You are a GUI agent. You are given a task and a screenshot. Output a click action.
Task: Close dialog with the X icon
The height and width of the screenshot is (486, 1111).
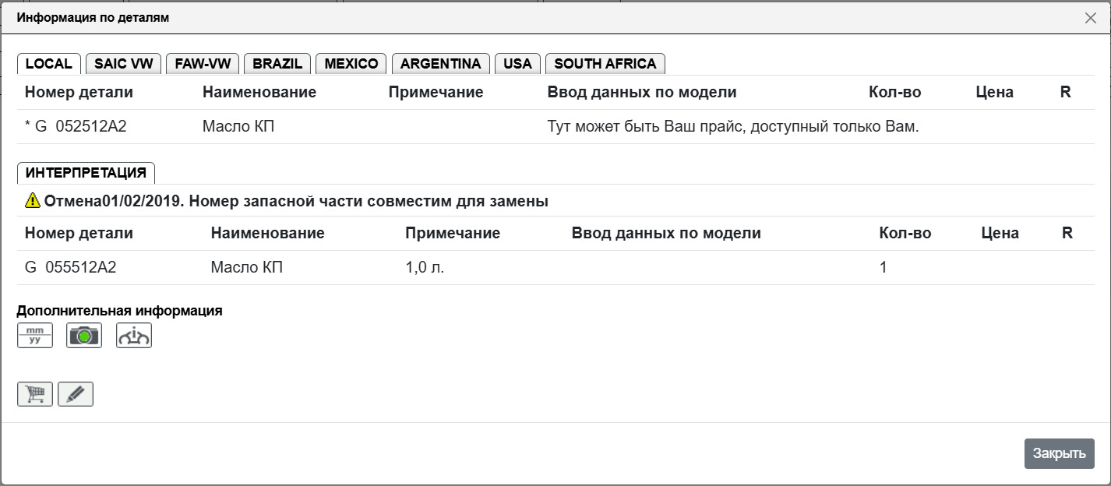1090,18
